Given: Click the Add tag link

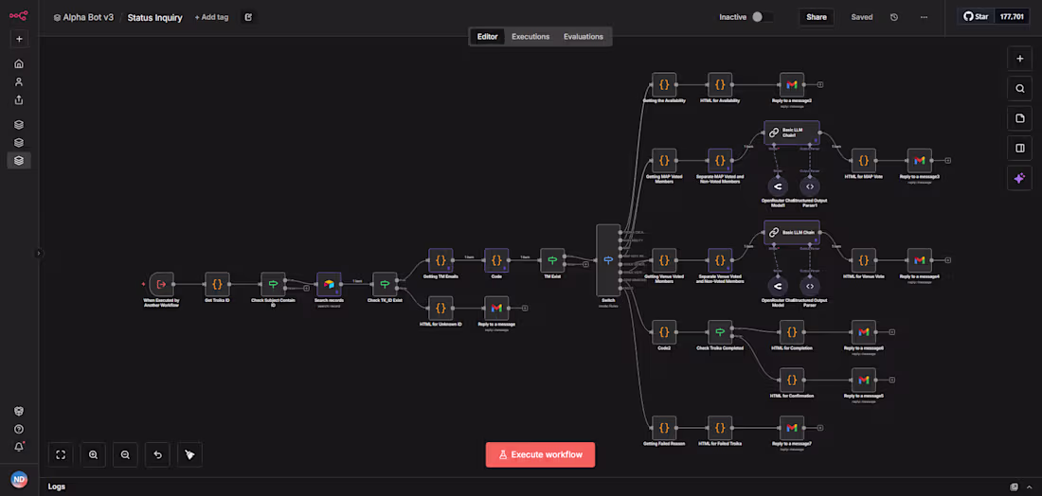Looking at the screenshot, I should [211, 17].
